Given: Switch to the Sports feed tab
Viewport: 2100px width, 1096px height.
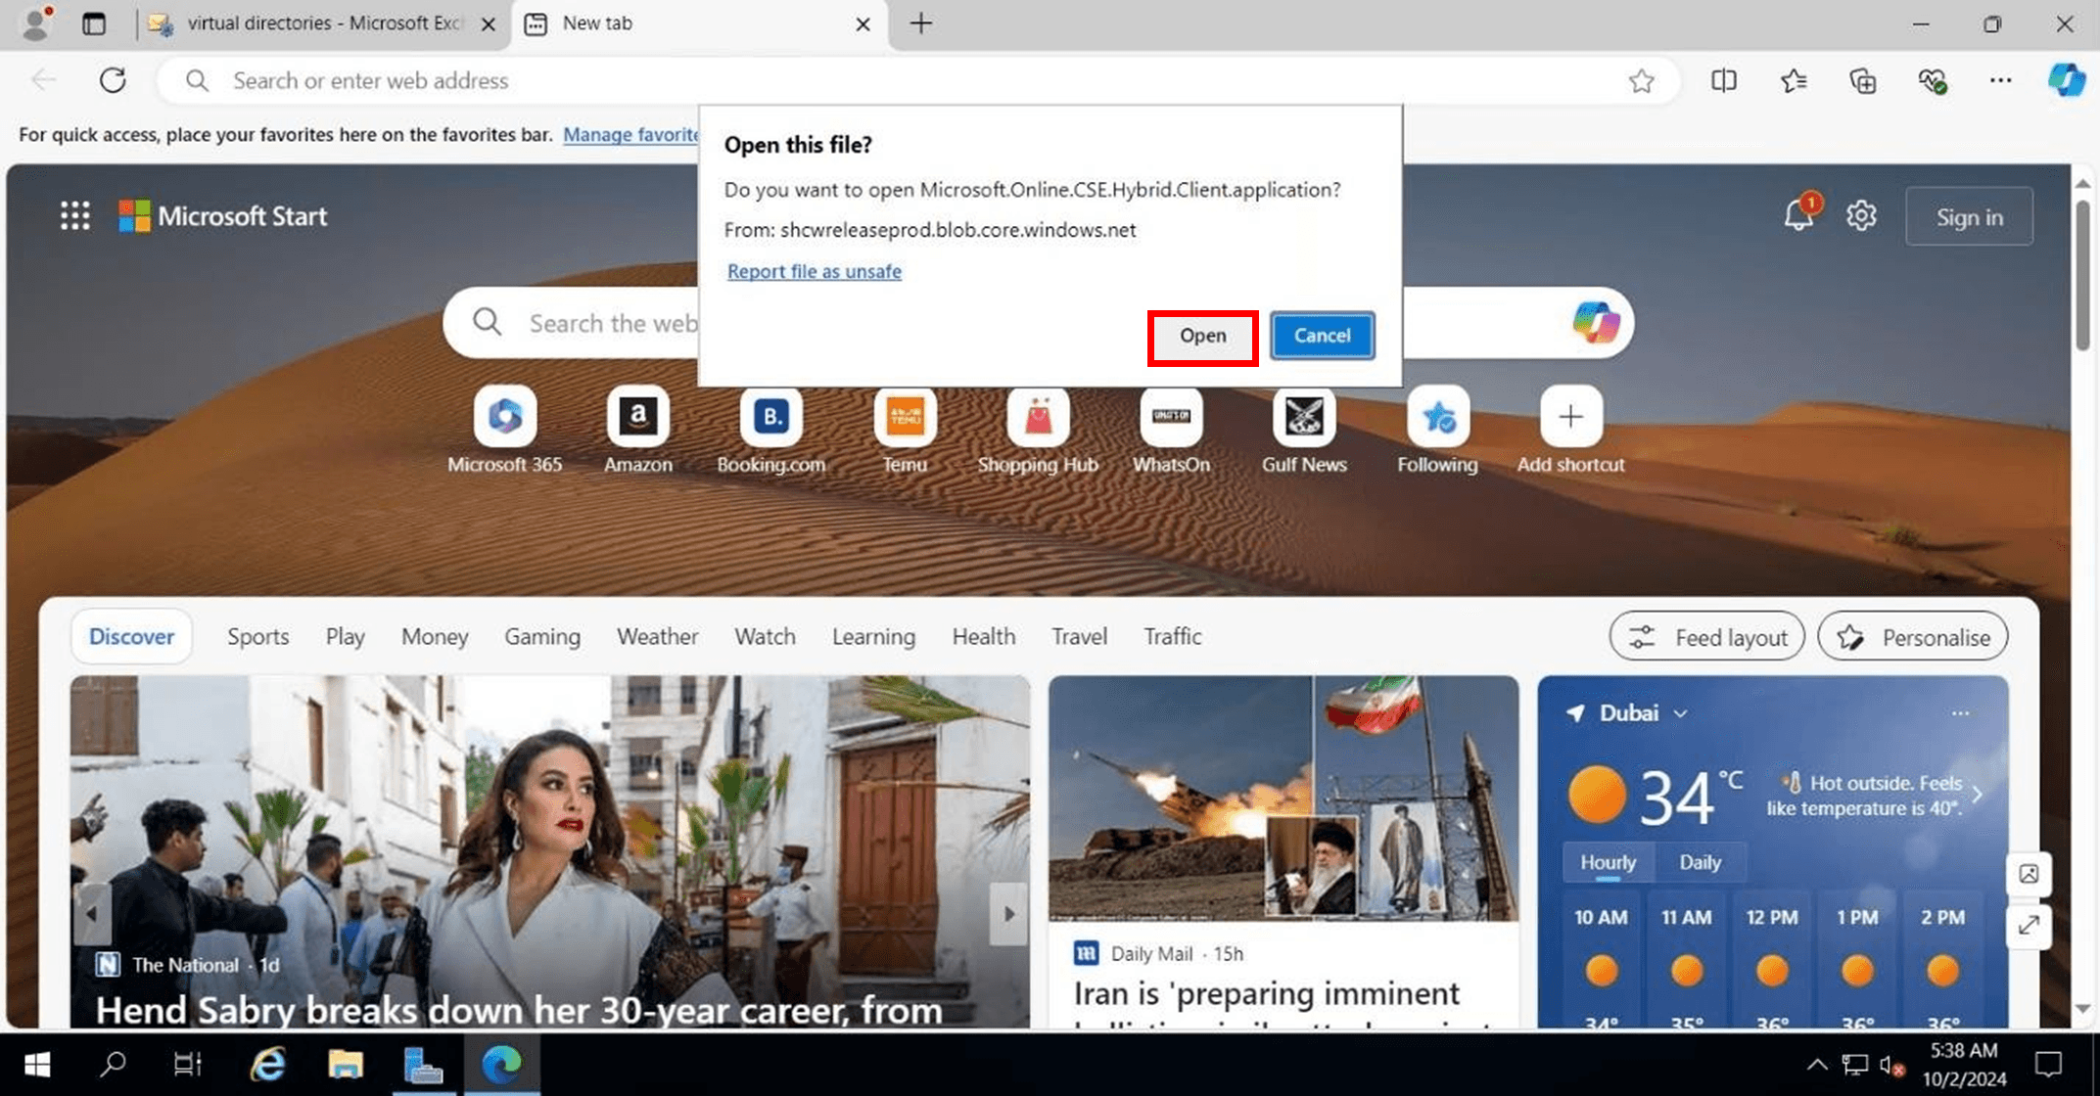Looking at the screenshot, I should point(257,637).
